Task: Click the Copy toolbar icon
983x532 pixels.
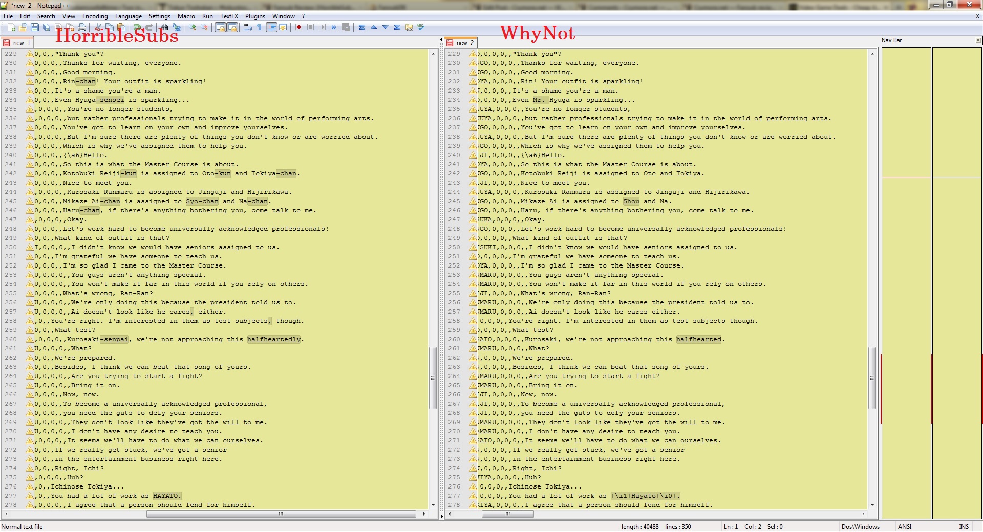Action: tap(110, 27)
